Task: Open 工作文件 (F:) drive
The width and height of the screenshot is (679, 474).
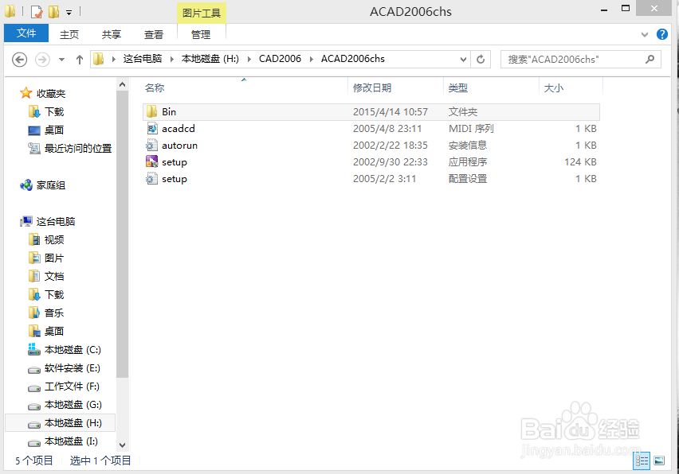Action: point(72,387)
